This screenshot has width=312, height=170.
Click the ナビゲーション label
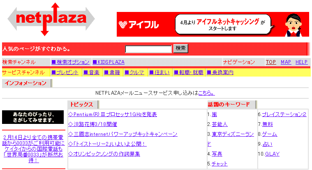[x=239, y=62]
